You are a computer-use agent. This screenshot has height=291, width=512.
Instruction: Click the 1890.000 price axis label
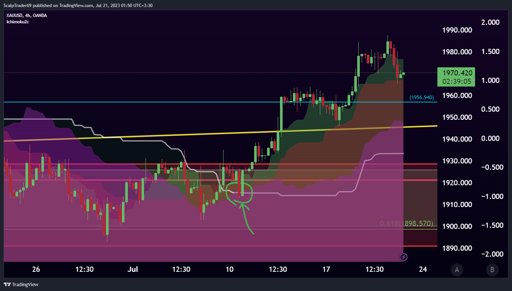click(457, 248)
